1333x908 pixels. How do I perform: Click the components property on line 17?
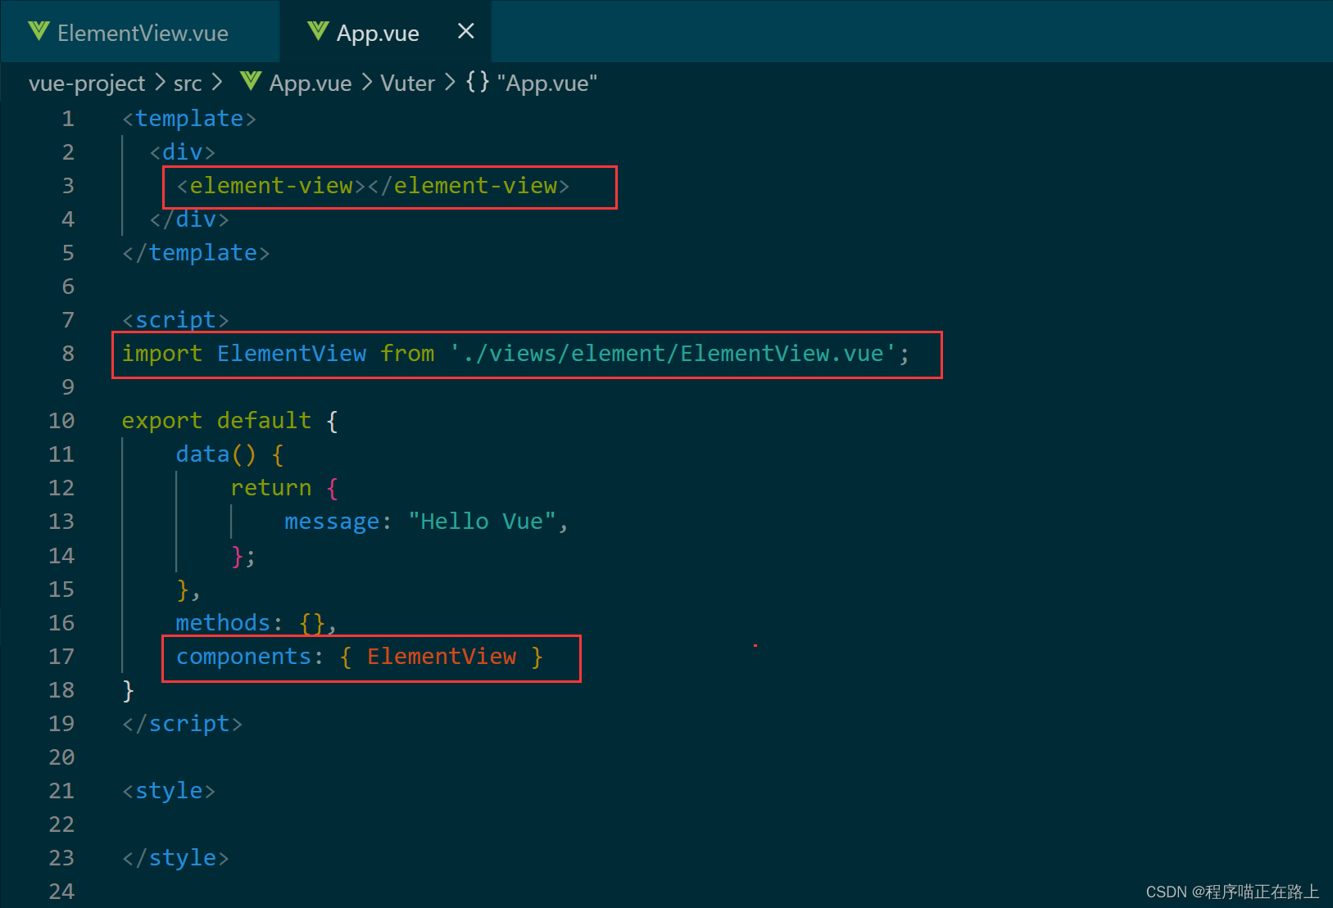coord(244,657)
